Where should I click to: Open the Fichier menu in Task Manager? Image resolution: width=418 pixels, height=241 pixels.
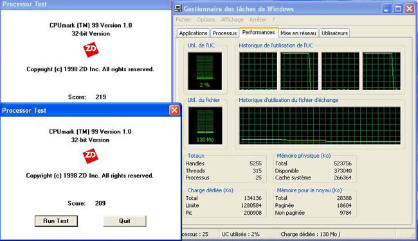(183, 19)
